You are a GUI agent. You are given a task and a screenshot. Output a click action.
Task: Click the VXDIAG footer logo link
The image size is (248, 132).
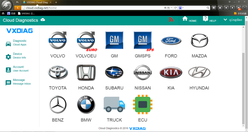[x=137, y=129]
